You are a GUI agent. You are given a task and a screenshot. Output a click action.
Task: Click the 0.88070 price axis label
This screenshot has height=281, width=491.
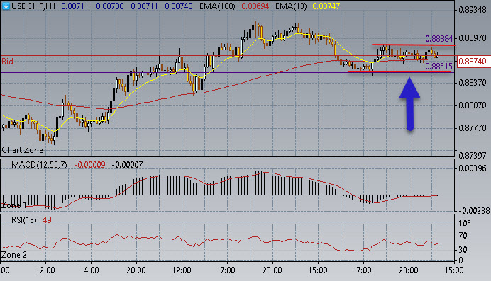click(473, 105)
